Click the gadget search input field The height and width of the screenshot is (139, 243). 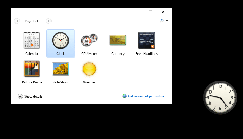click(137, 21)
